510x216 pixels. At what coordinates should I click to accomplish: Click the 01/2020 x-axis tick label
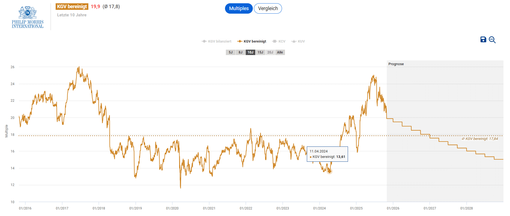tap(172, 208)
